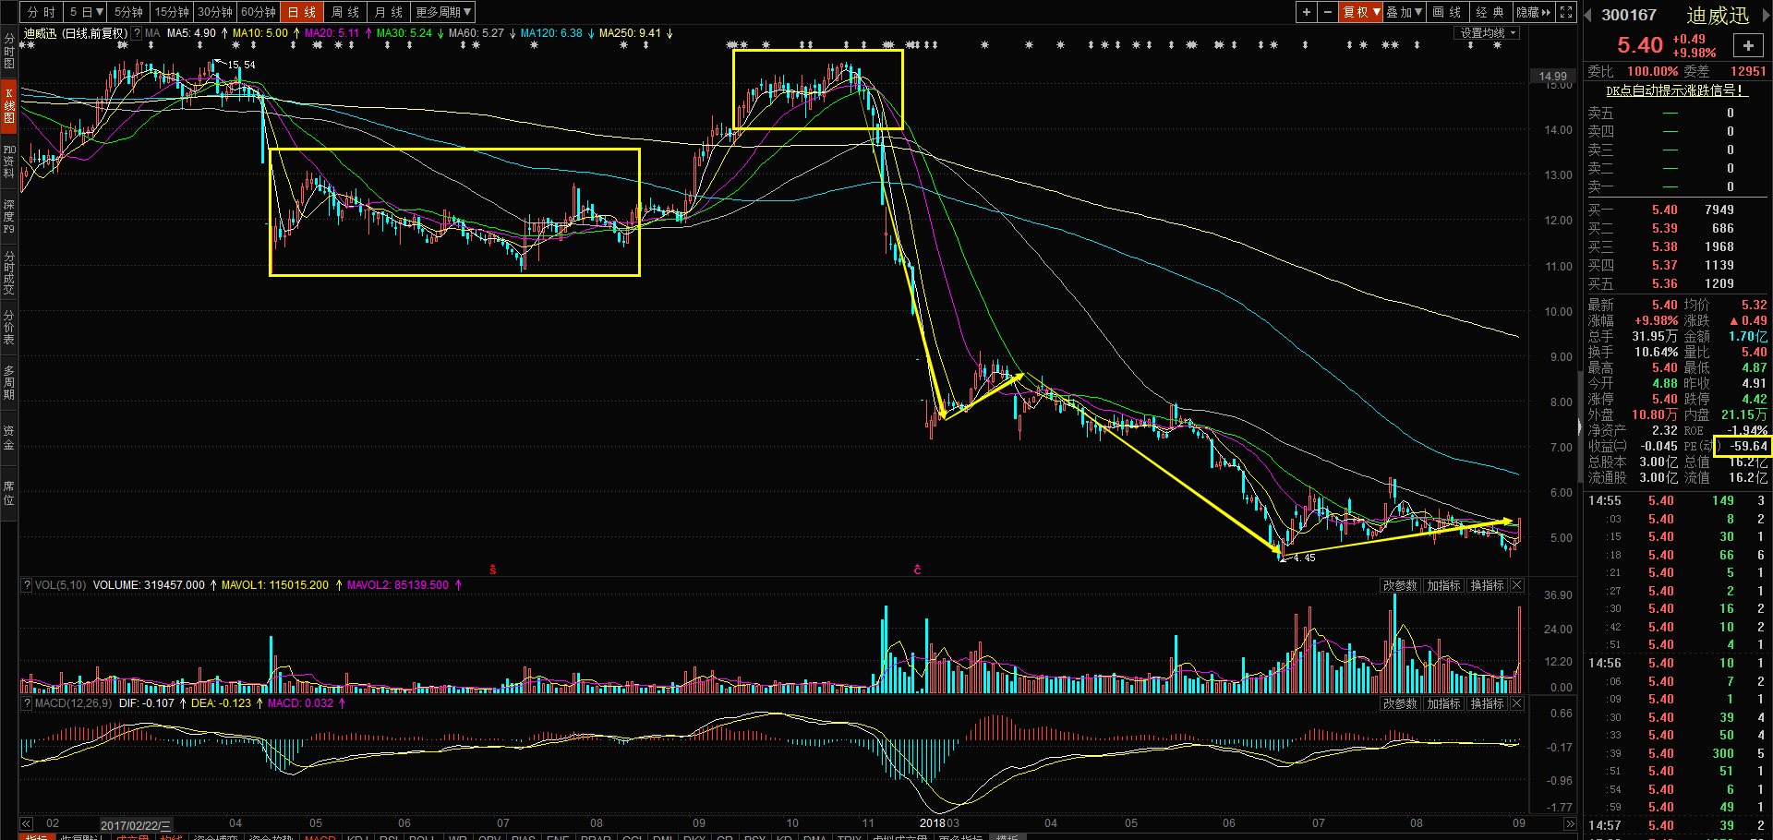Switch to 60分钟 chart period
The width and height of the screenshot is (1773, 840).
coord(259,12)
